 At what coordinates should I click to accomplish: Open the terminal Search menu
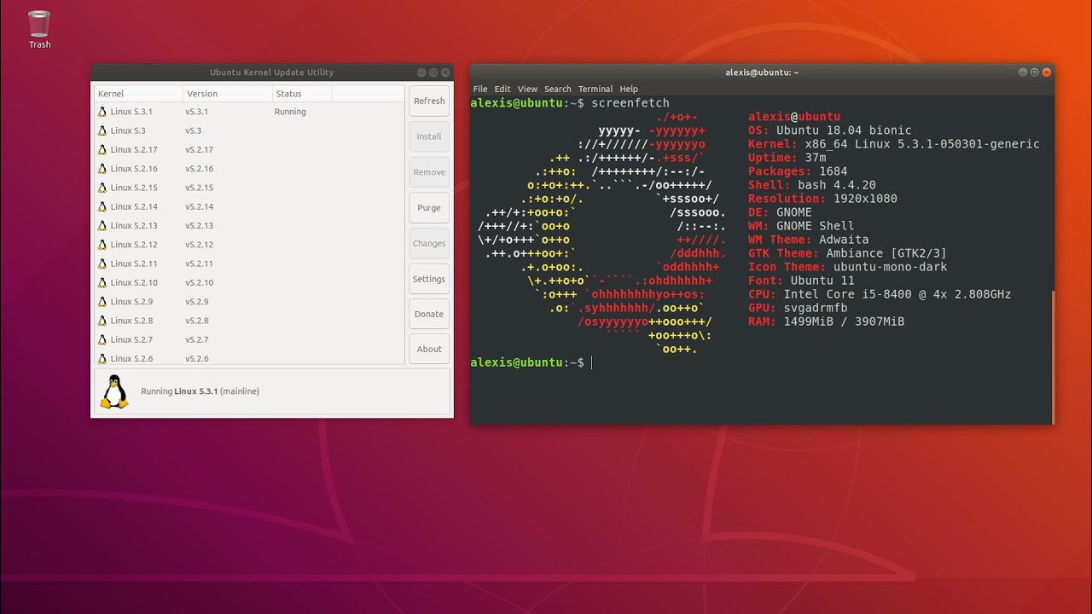pos(558,89)
